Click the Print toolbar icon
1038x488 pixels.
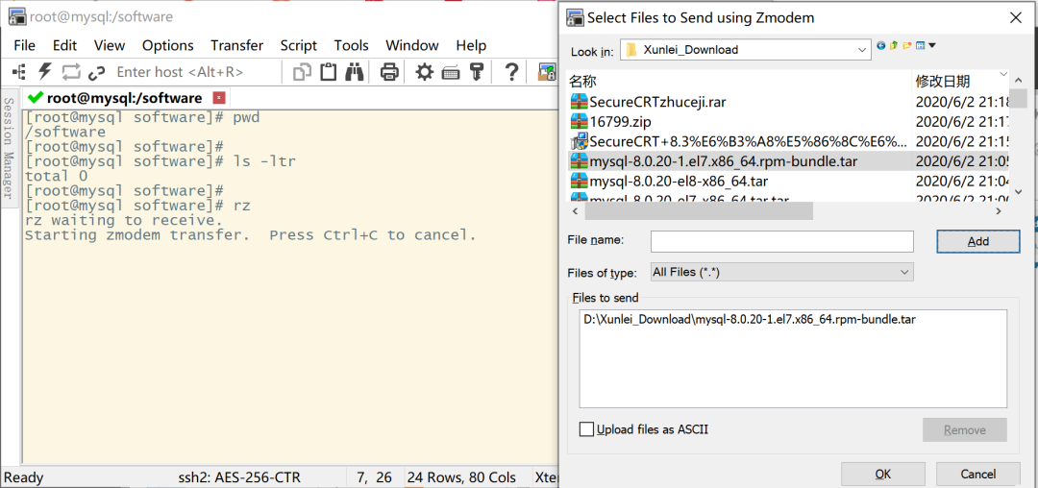coord(389,71)
